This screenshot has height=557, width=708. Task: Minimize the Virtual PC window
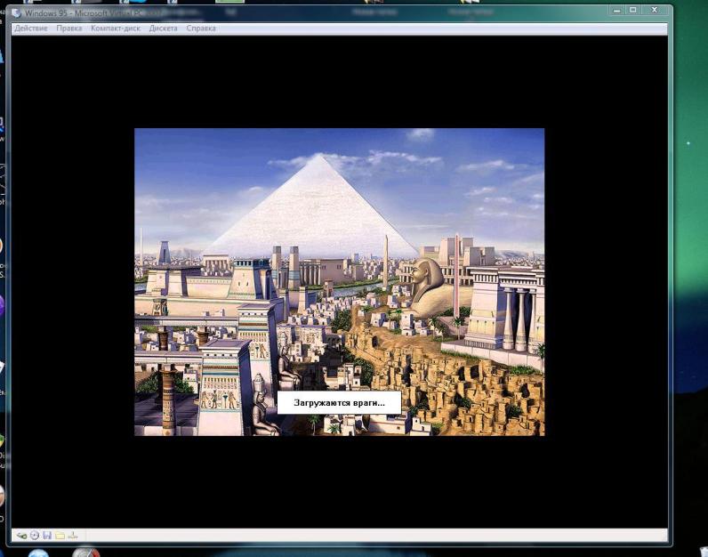pos(616,10)
